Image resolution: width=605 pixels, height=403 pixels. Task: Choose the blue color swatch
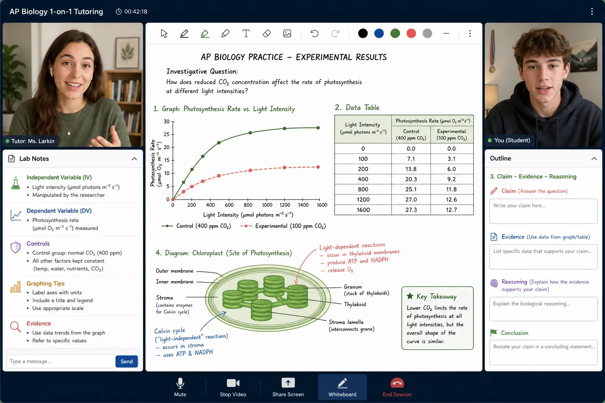pos(379,33)
